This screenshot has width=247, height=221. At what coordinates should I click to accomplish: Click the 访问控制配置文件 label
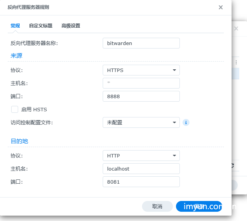32,122
